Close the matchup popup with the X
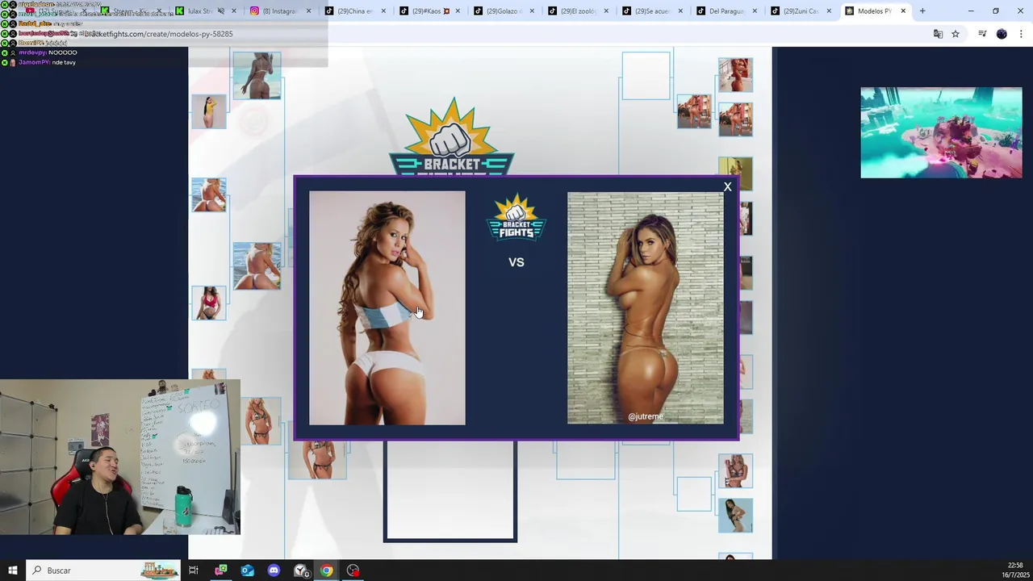The width and height of the screenshot is (1033, 581). [727, 187]
